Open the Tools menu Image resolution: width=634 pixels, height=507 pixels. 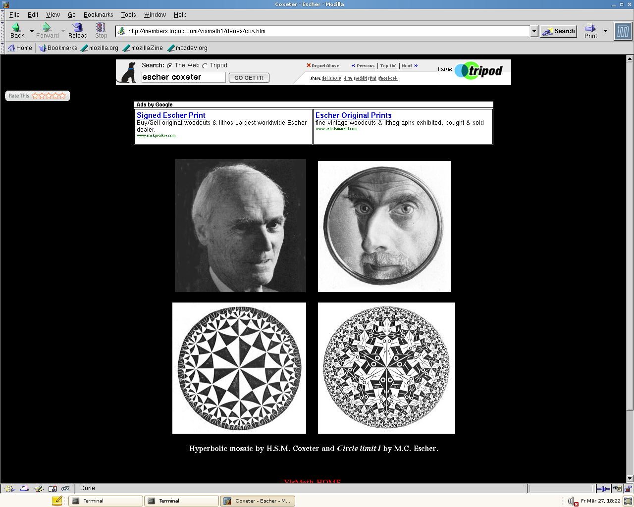click(128, 15)
